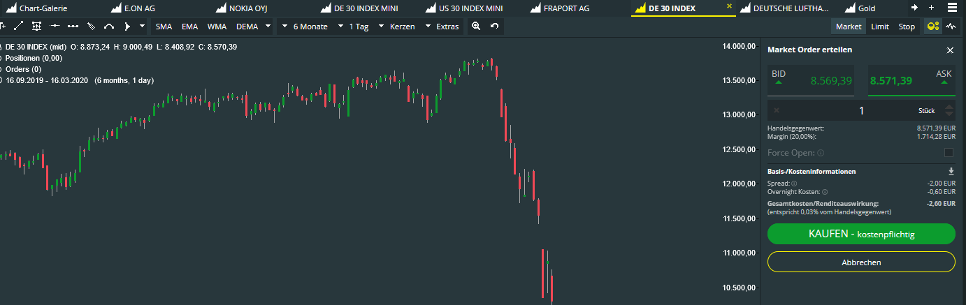Viewport: 966px width, 305px height.
Task: Open the 1 Tag interval dropdown
Action: pyautogui.click(x=355, y=27)
